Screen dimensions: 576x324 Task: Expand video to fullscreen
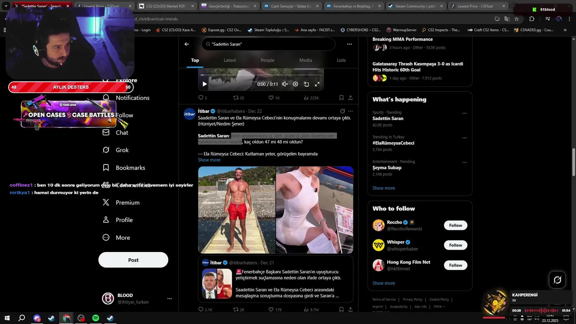coord(317,84)
